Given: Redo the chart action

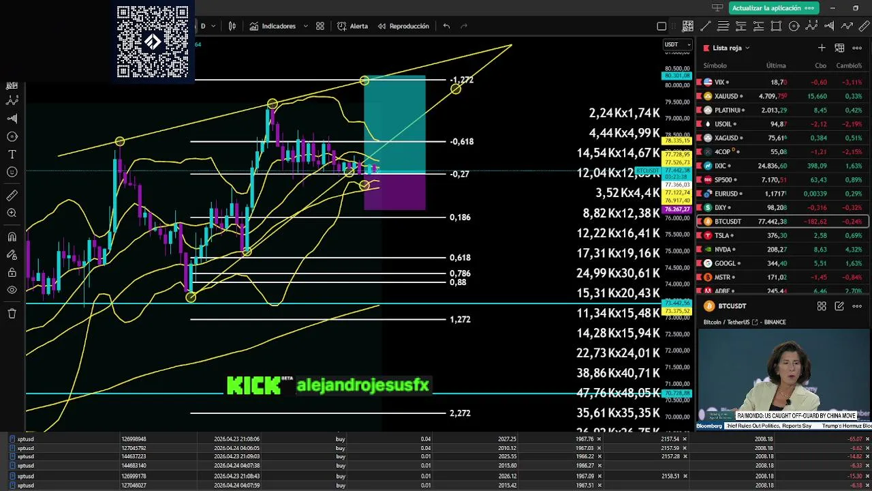Looking at the screenshot, I should (x=464, y=26).
